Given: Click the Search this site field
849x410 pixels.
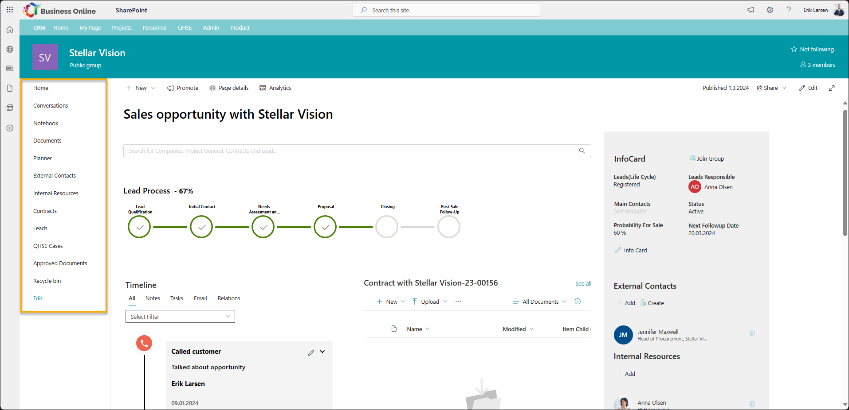Looking at the screenshot, I should (x=446, y=10).
